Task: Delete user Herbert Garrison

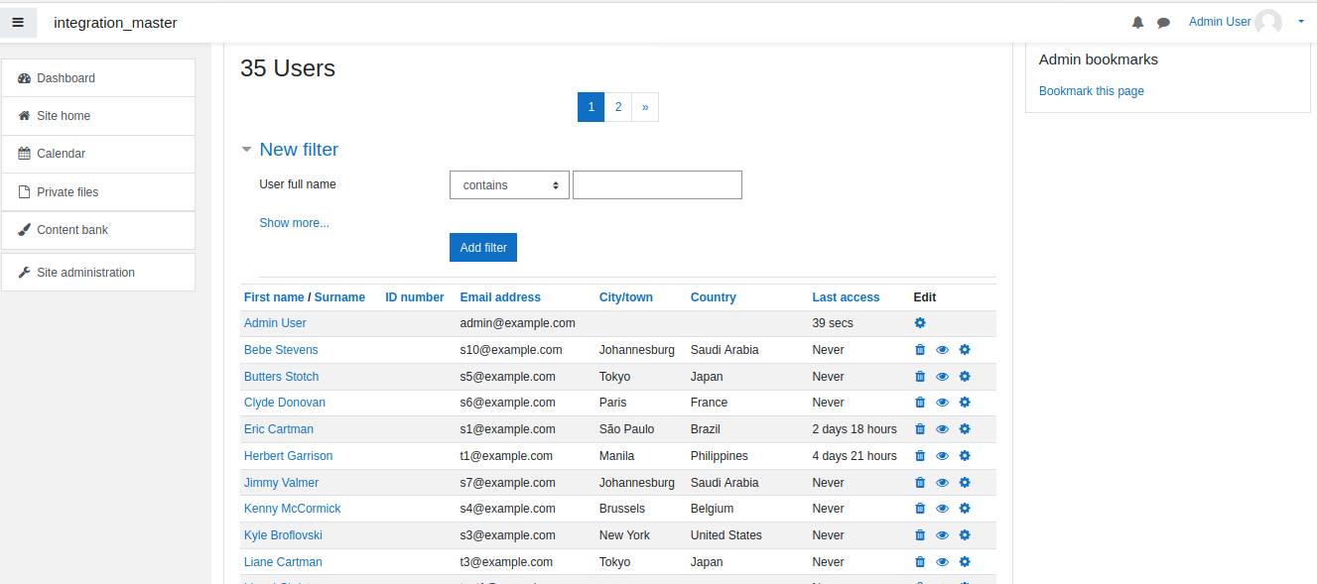Action: (920, 456)
